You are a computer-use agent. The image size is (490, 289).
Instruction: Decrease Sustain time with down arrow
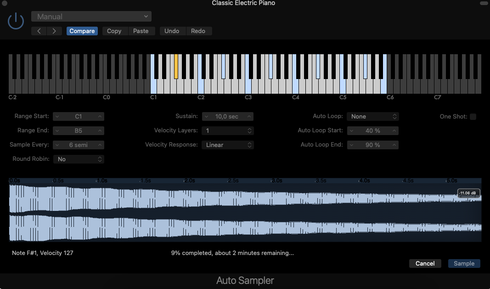[206, 116]
